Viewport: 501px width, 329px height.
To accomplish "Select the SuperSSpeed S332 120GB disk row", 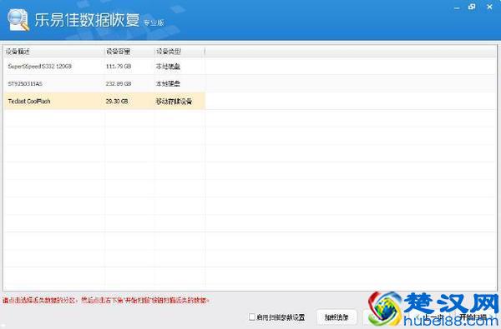I will click(104, 67).
